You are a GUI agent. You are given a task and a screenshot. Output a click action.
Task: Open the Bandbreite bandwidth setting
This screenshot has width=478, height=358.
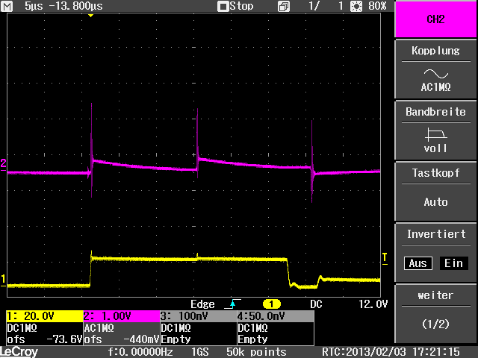[435, 131]
